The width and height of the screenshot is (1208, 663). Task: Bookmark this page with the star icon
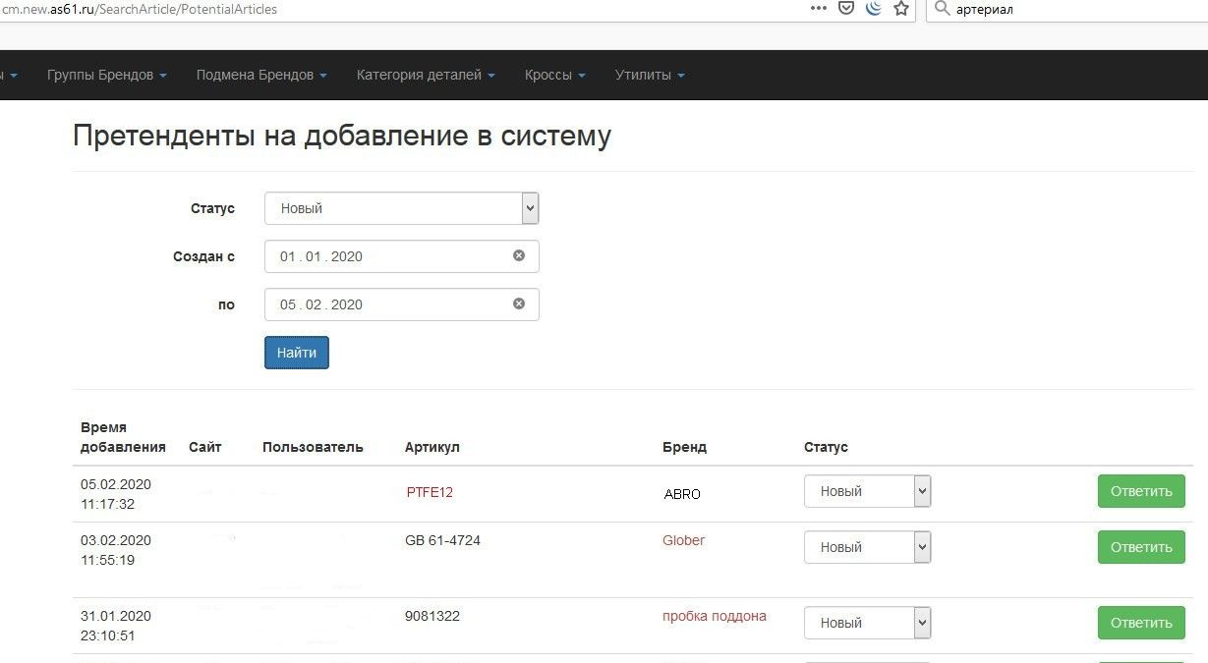900,9
